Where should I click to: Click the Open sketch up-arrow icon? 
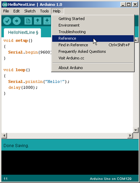[38, 21]
